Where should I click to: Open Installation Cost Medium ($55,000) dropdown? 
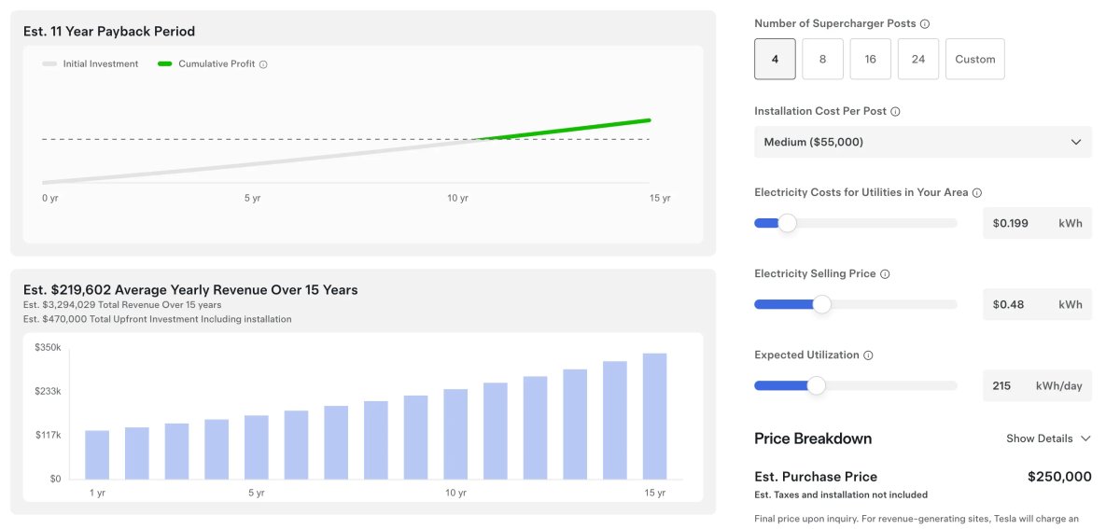tap(922, 142)
